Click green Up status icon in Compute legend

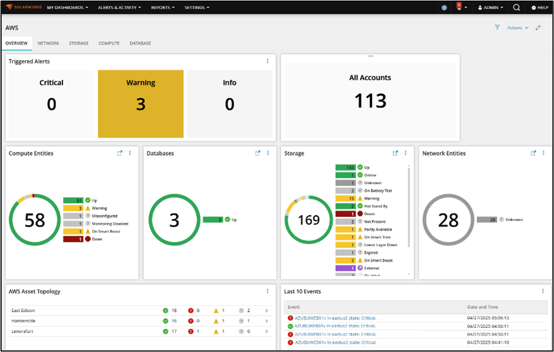[87, 200]
